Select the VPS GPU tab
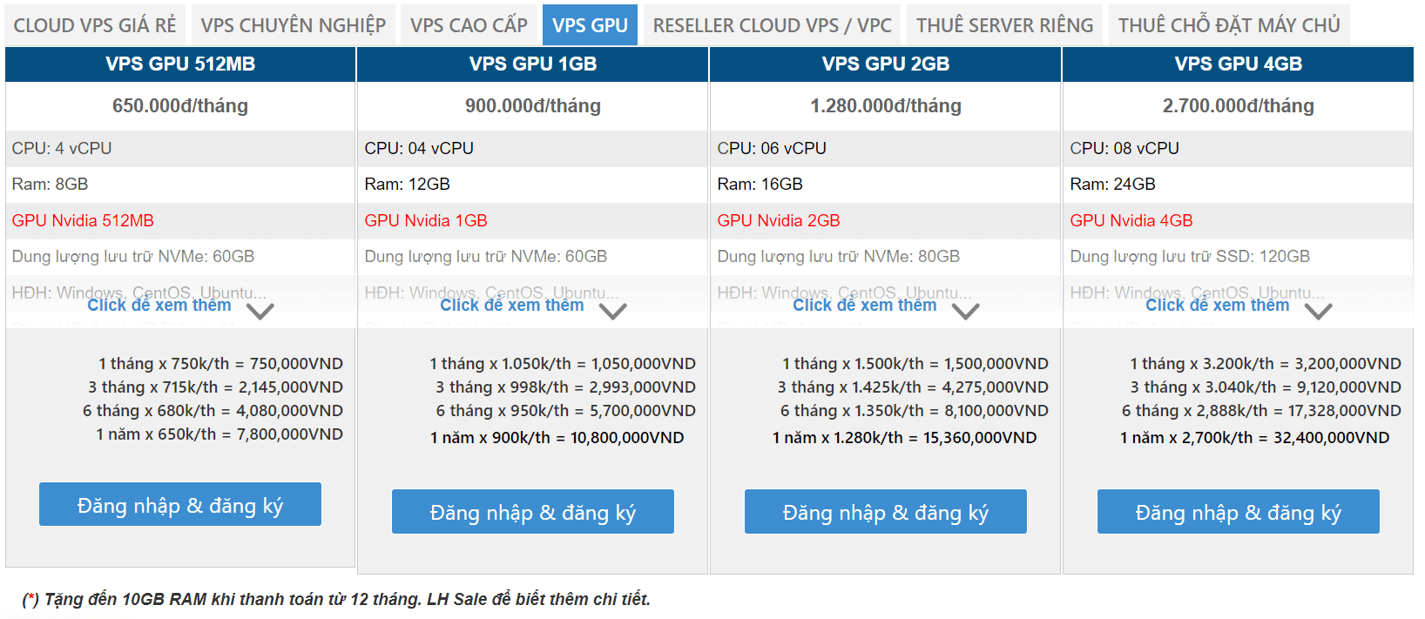The height and width of the screenshot is (619, 1425). pos(590,25)
